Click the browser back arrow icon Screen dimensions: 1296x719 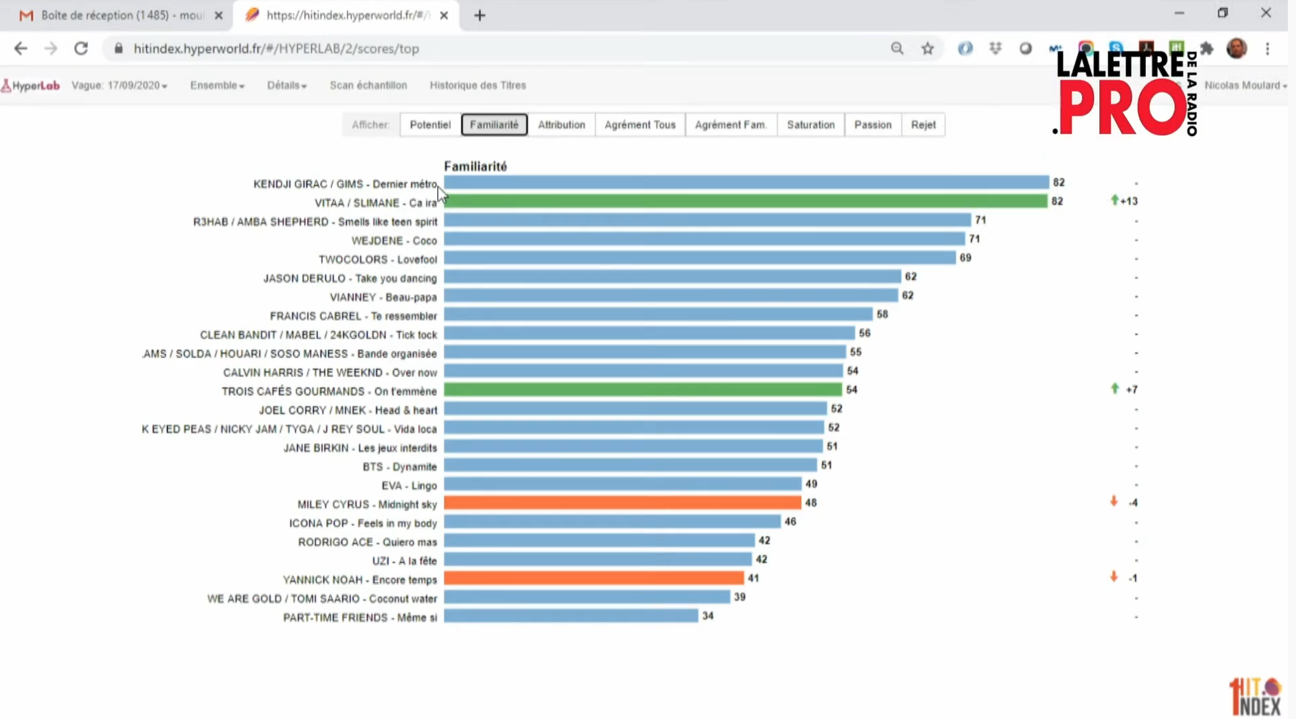[x=21, y=48]
